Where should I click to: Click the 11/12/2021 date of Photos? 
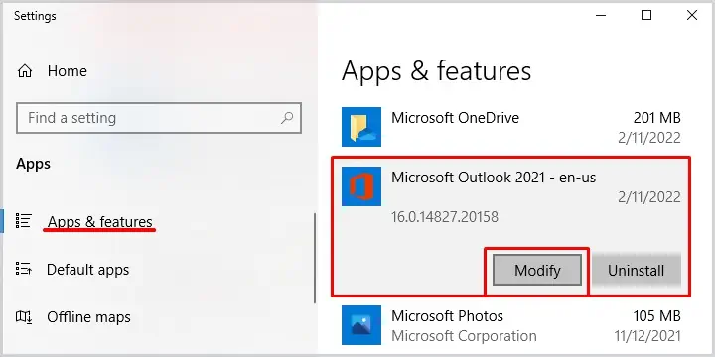[x=647, y=336]
